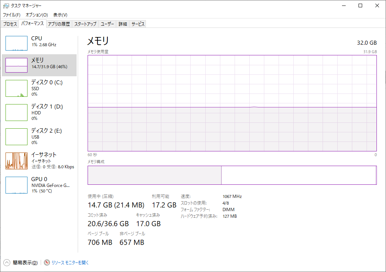This screenshot has width=386, height=272.
Task: Open ディスク 0 (C:) SSD graph
Action: [16, 89]
